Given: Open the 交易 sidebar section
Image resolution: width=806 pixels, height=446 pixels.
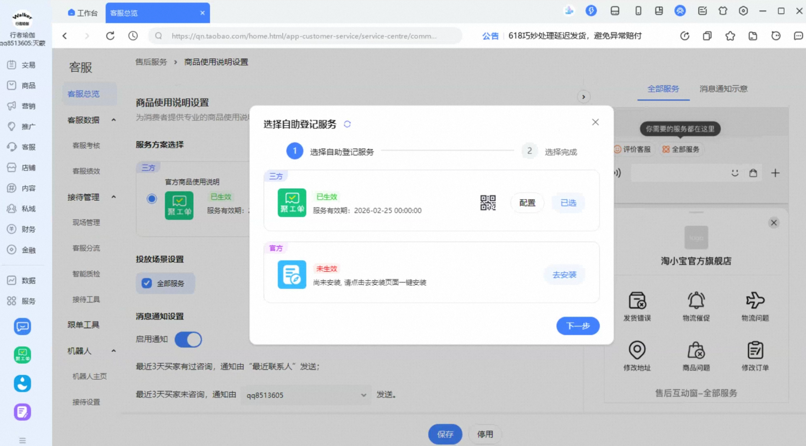Looking at the screenshot, I should [21, 65].
